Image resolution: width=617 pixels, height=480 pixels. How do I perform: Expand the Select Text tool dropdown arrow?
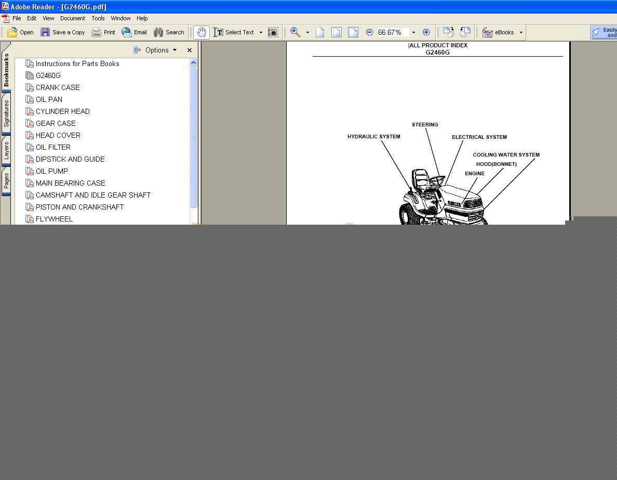coord(261,32)
